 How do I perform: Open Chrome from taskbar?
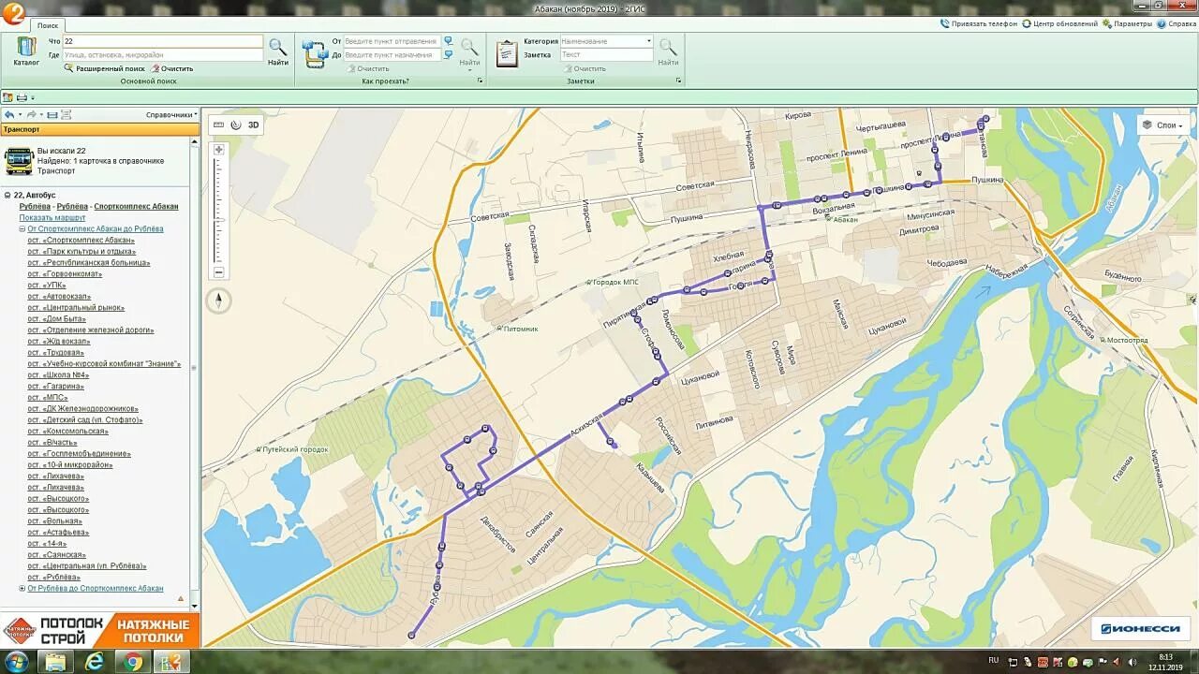pos(134,662)
